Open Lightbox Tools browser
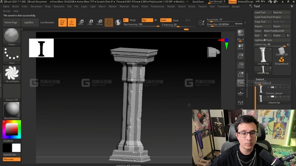This screenshot has height=166, width=296. [x=272, y=40]
